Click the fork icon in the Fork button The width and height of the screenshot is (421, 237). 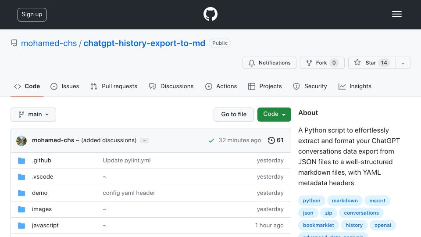(x=309, y=63)
